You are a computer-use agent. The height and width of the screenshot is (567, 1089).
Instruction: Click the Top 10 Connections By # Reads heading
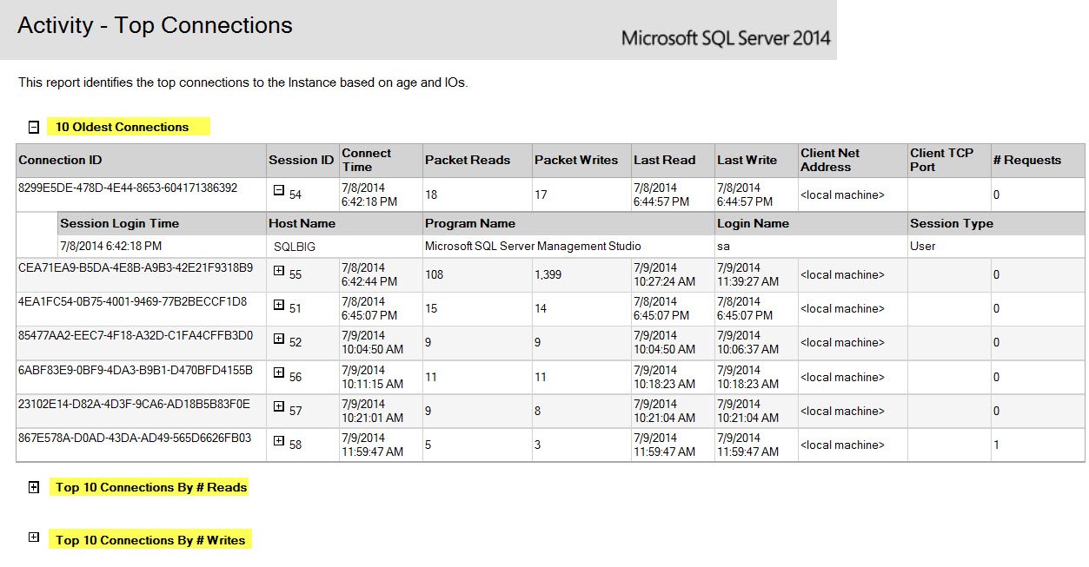point(151,487)
